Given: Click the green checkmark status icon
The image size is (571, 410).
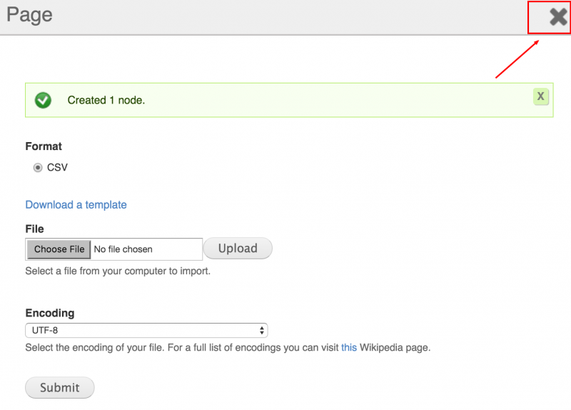Looking at the screenshot, I should [x=43, y=100].
